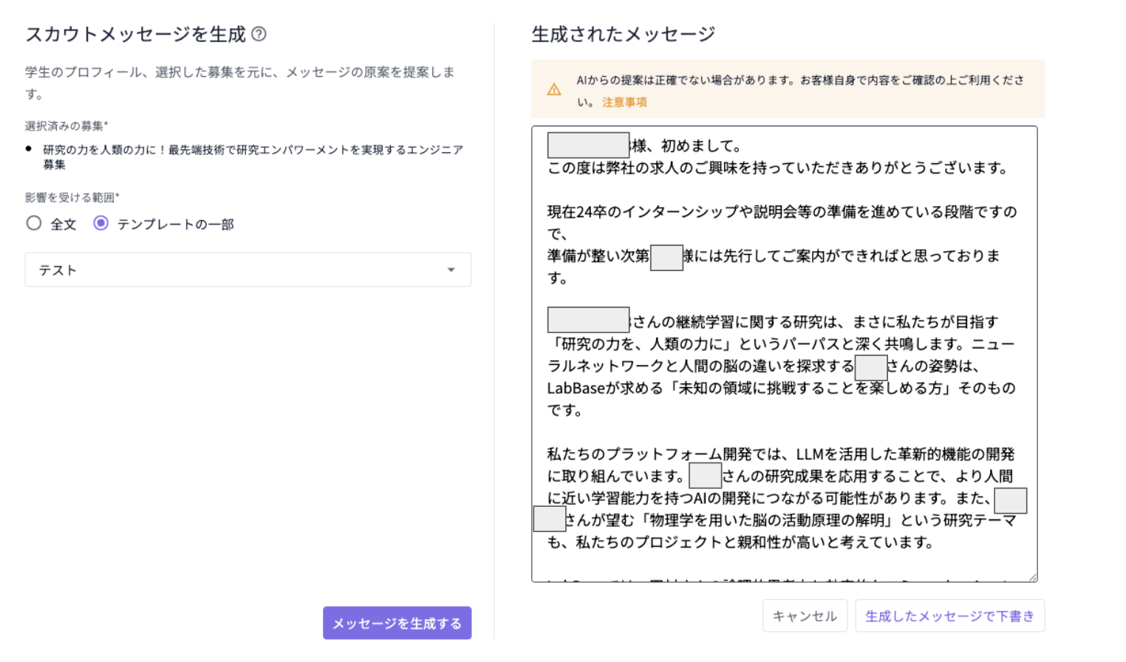1126x662 pixels.
Task: Open template options from the chevron control
Action: [451, 270]
